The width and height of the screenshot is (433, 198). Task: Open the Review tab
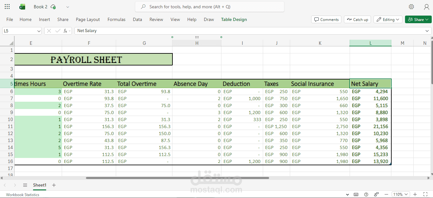[x=156, y=19]
